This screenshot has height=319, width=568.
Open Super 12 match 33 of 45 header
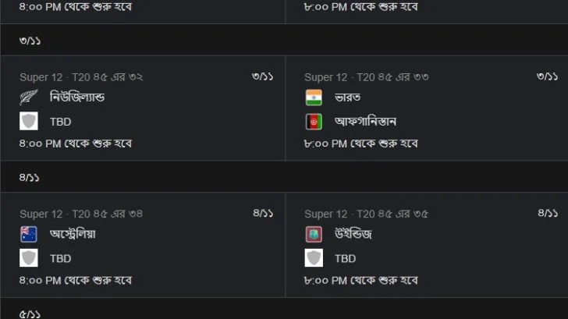(367, 77)
